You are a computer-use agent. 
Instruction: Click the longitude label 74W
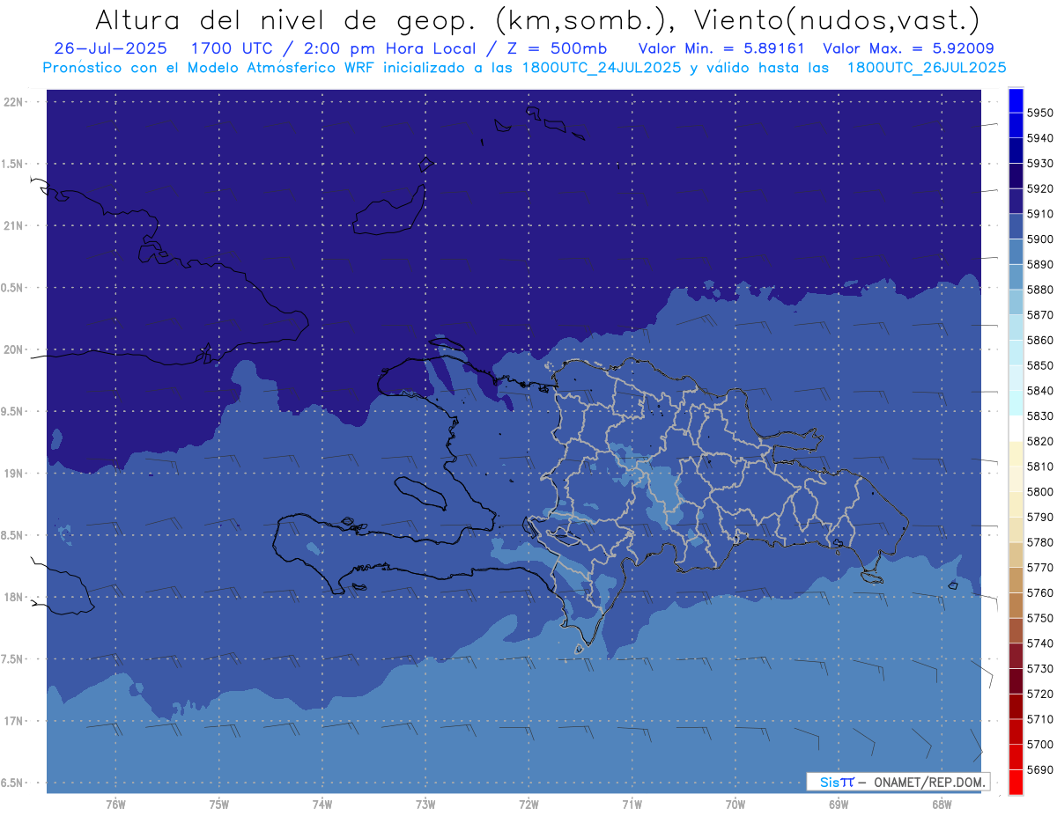[x=322, y=805]
